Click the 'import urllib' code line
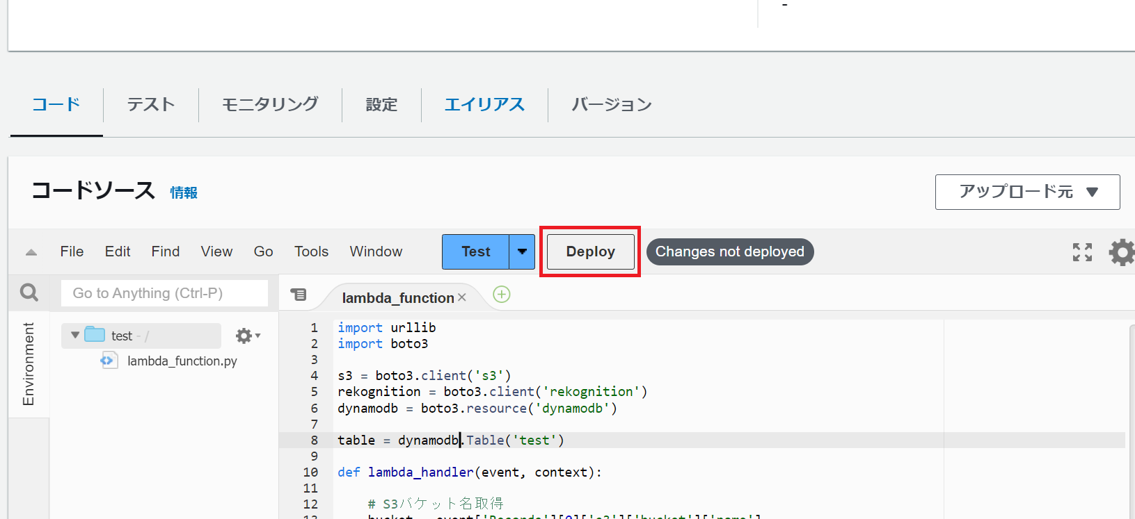 [x=387, y=328]
